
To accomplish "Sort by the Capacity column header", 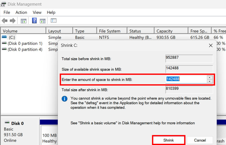I will (x=164, y=31).
